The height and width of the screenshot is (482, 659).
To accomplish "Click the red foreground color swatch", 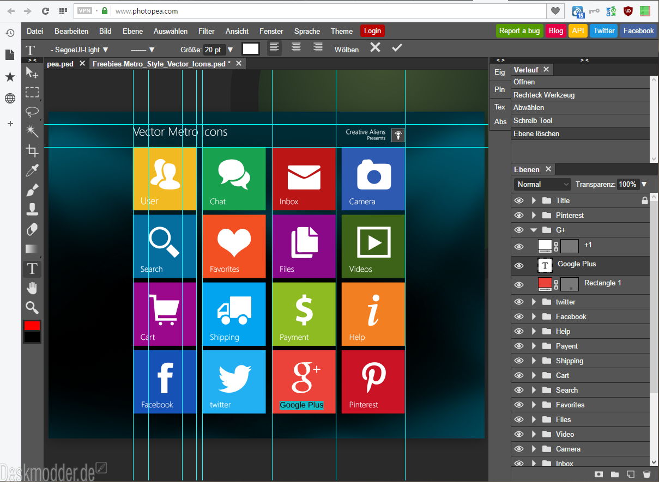I will (32, 326).
